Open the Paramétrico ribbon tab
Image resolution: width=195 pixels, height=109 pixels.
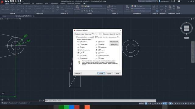click(27, 4)
